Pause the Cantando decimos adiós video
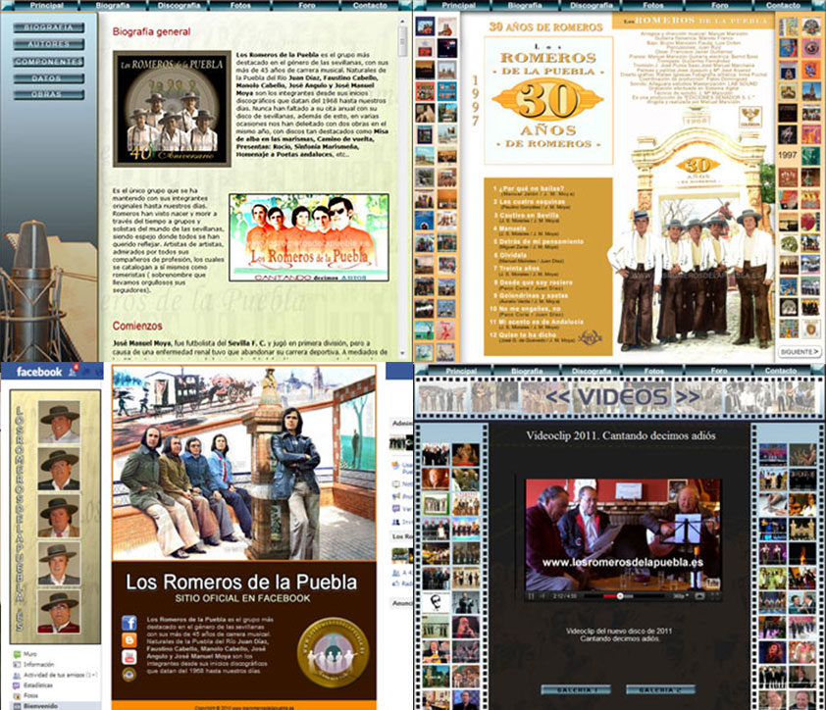This screenshot has width=826, height=710. point(531,596)
